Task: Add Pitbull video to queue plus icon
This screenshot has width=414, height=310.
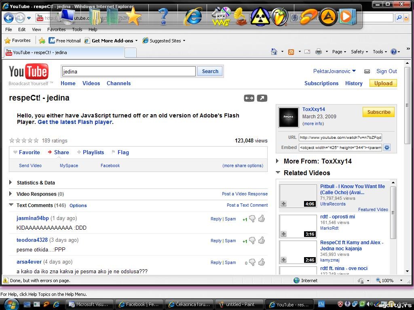Action: click(283, 204)
